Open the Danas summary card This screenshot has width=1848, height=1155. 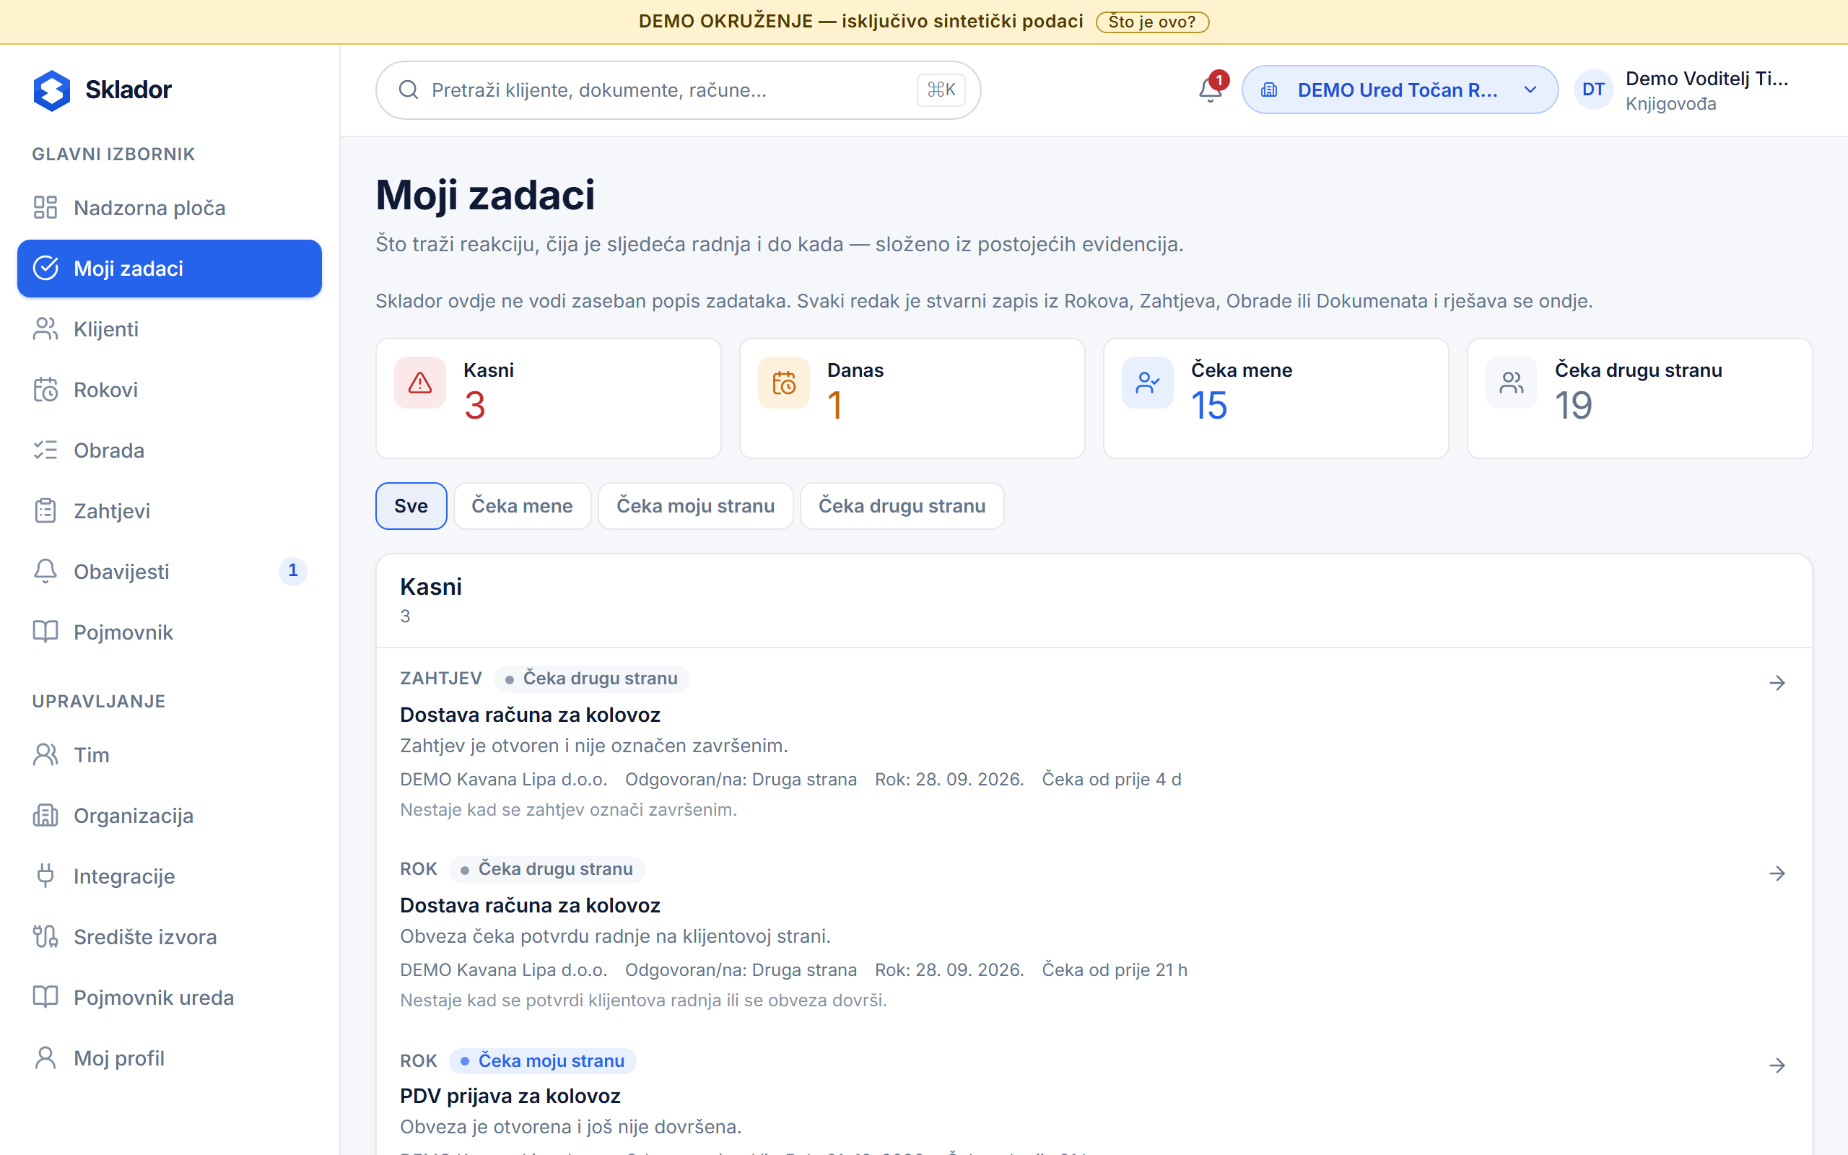(x=912, y=398)
